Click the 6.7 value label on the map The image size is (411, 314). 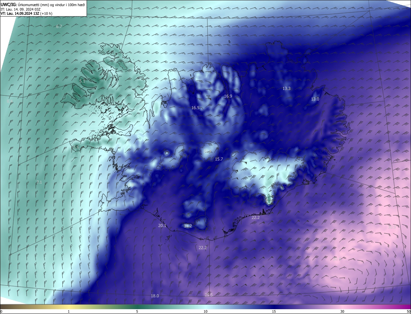59,26
